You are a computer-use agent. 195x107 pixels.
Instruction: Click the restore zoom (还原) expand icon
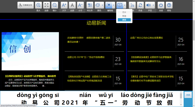coord(46,5)
